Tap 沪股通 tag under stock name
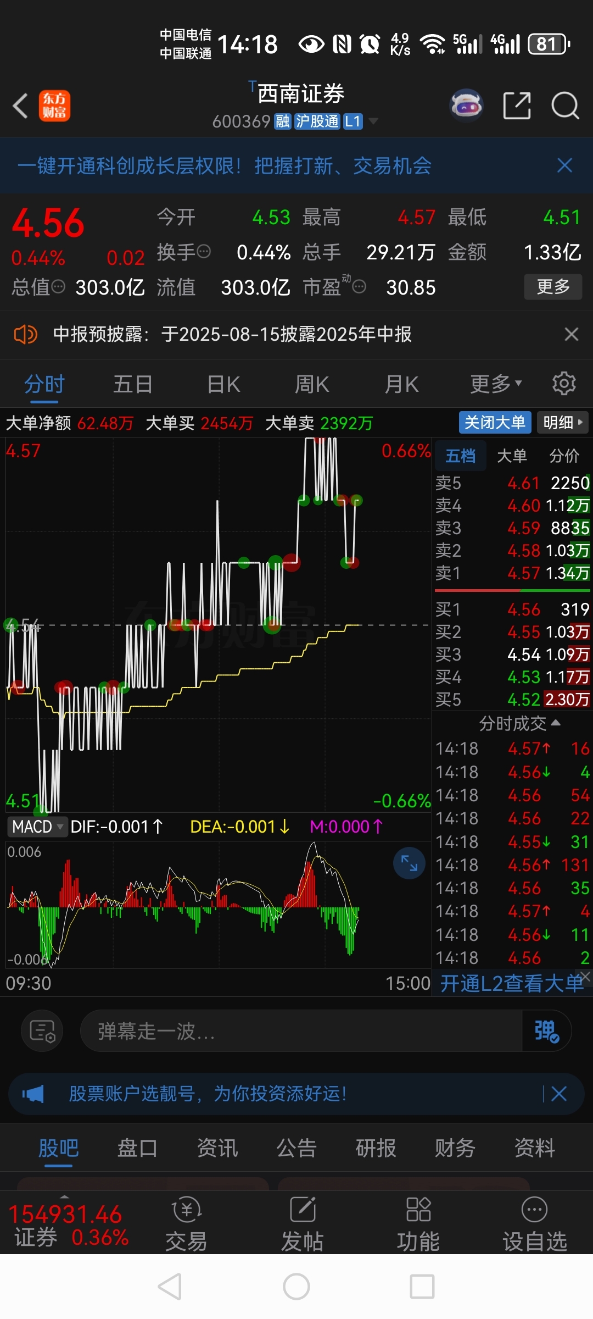593x1319 pixels. pyautogui.click(x=317, y=121)
